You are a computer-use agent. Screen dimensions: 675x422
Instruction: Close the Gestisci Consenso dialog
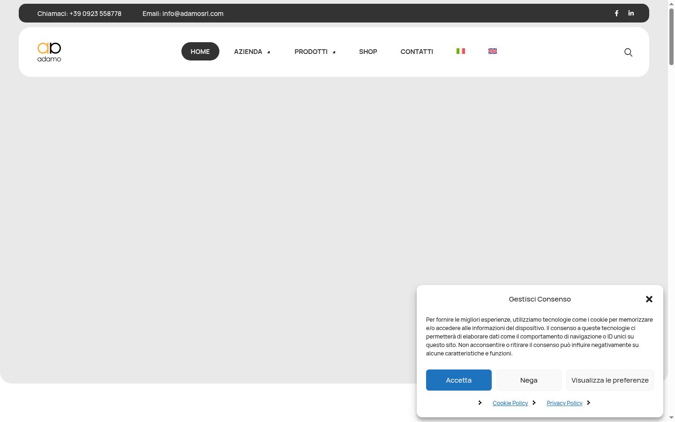(x=649, y=299)
